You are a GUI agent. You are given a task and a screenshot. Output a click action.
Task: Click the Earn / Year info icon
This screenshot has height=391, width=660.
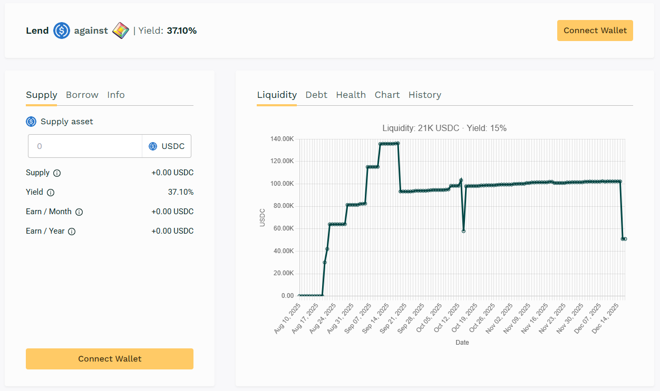(72, 232)
